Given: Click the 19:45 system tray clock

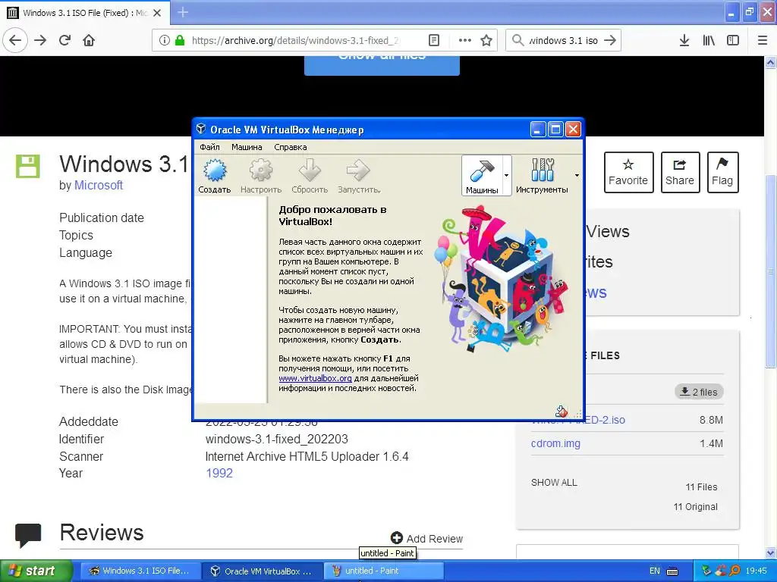Looking at the screenshot, I should [x=757, y=571].
